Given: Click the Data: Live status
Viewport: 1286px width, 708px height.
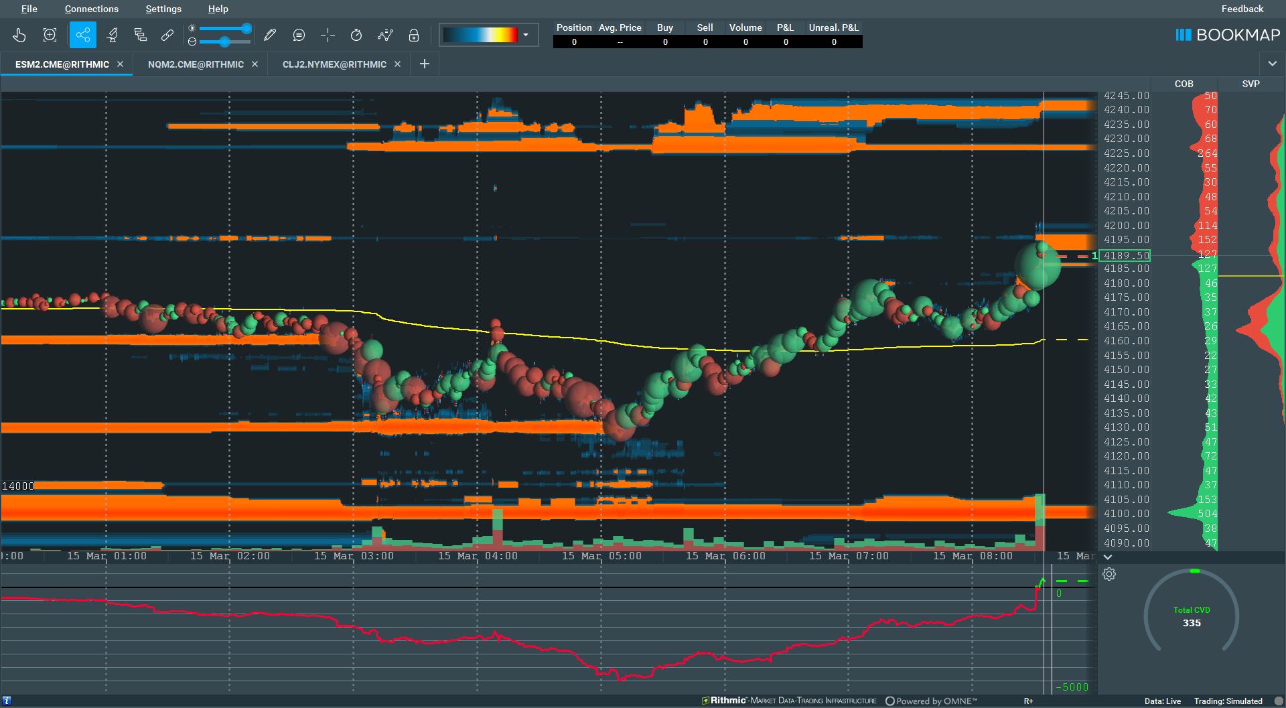Looking at the screenshot, I should pyautogui.click(x=1162, y=701).
